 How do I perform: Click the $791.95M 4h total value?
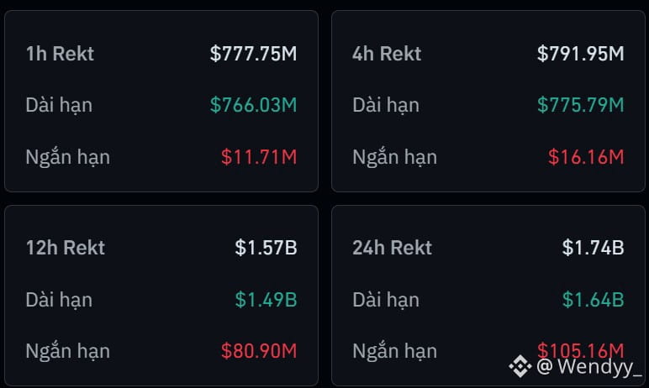click(x=580, y=54)
